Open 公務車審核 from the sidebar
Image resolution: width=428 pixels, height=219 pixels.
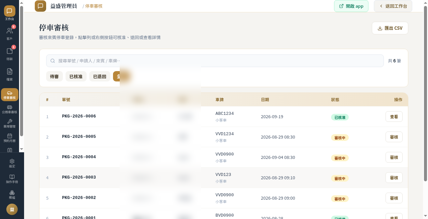[10, 109]
